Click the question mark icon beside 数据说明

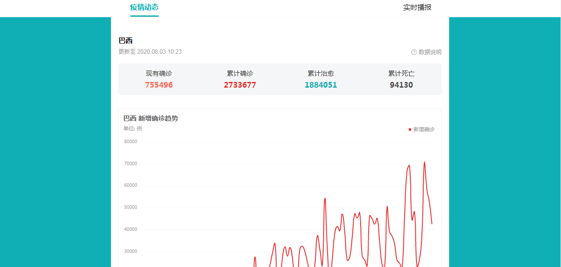[x=414, y=52]
